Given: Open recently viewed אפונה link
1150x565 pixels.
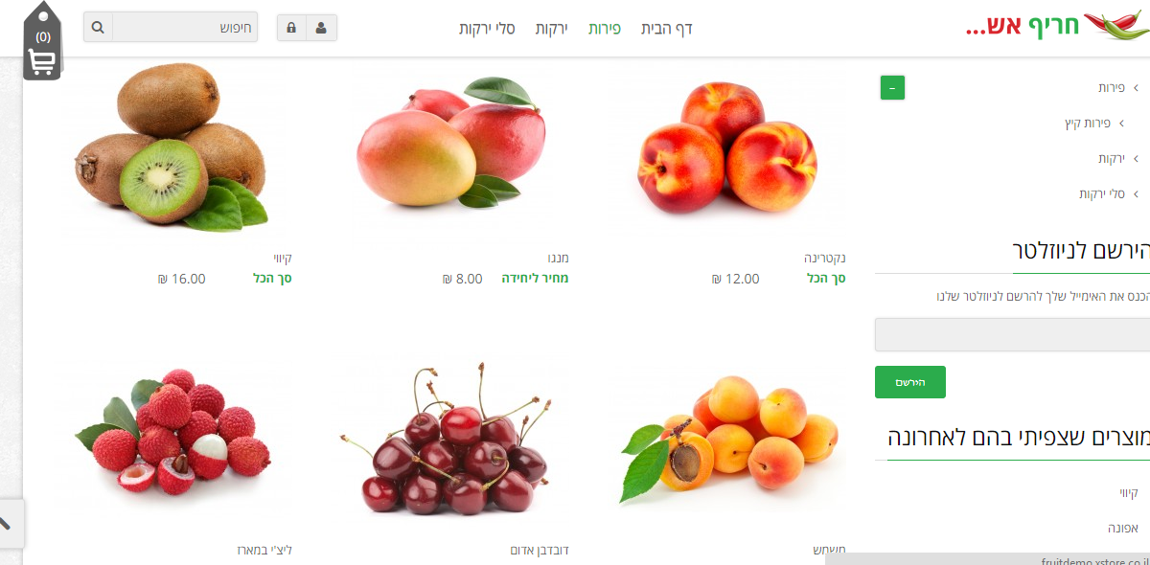Looking at the screenshot, I should (x=1123, y=528).
